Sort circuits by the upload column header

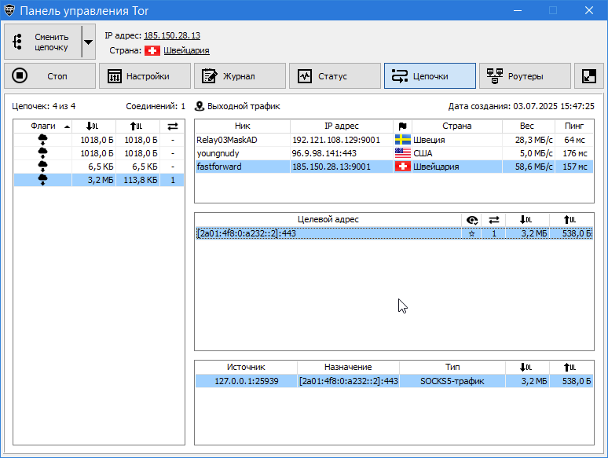[137, 126]
